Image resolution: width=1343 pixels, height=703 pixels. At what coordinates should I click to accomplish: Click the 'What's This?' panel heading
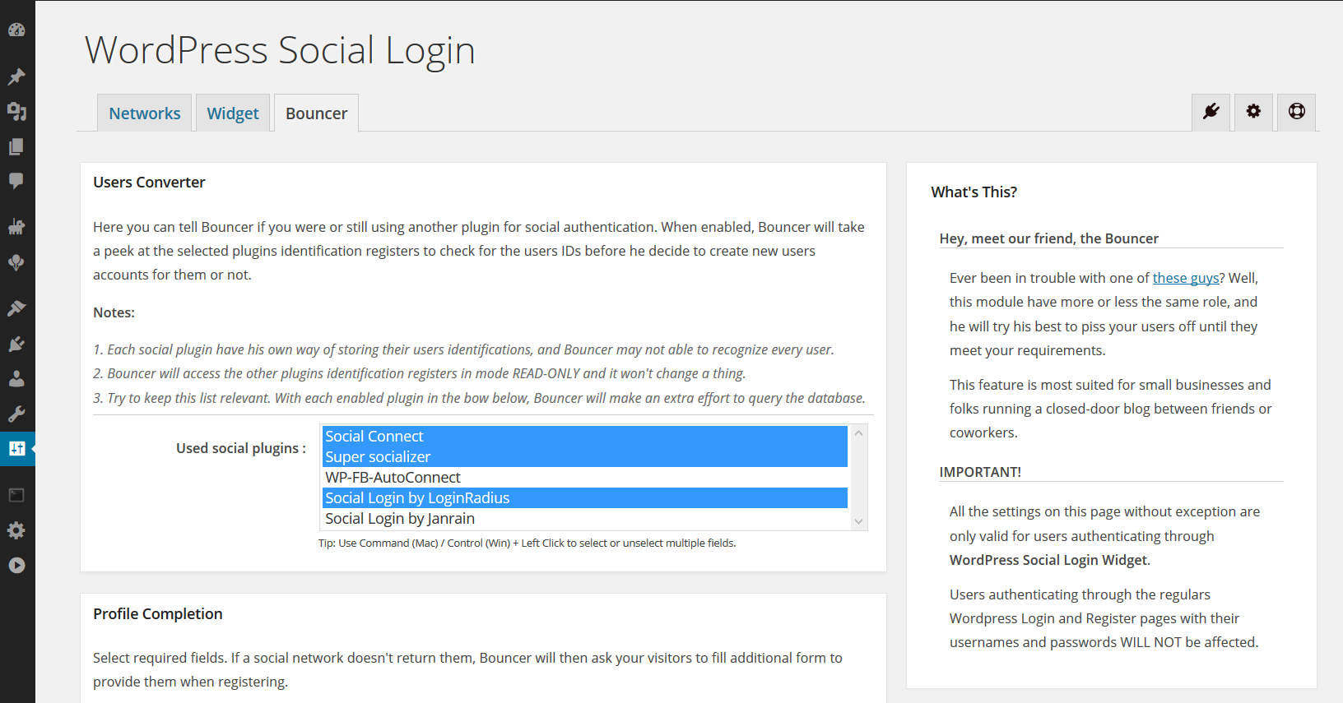click(974, 192)
